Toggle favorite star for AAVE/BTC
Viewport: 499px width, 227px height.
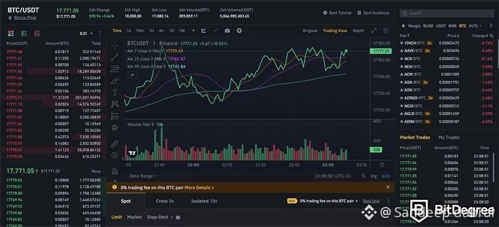[x=402, y=51]
